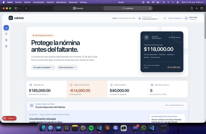The height and width of the screenshot is (134, 206).
Task: Open the Edición menu
Action: pos(27,2)
